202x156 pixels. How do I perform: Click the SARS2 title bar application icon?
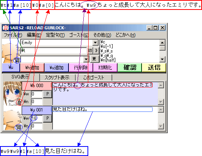(6, 28)
